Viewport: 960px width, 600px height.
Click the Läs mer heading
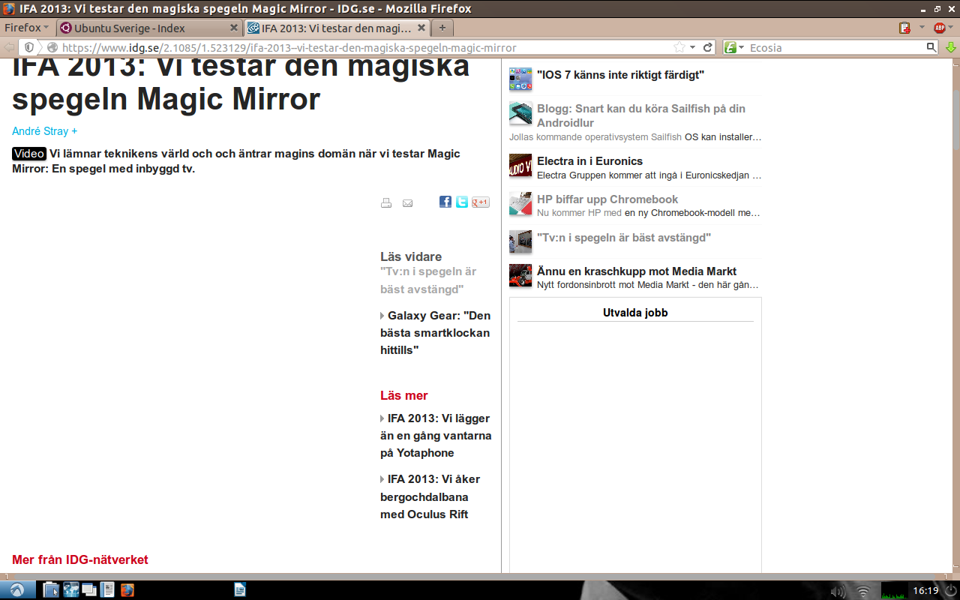click(404, 396)
